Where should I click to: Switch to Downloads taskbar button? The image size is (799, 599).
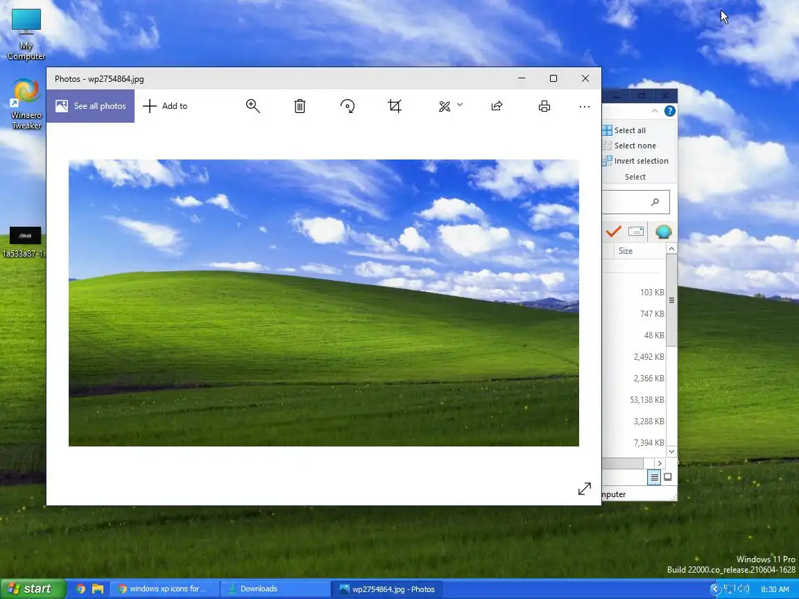(275, 589)
